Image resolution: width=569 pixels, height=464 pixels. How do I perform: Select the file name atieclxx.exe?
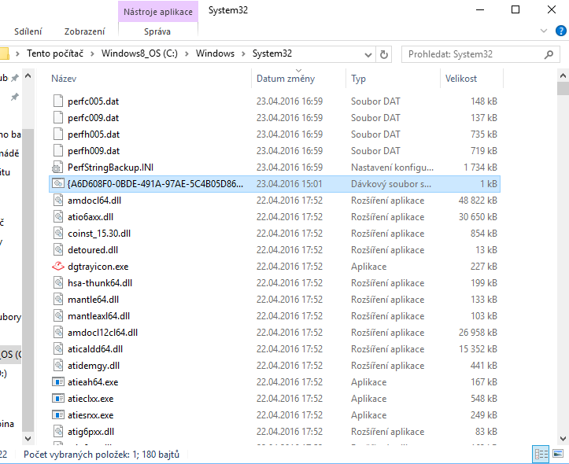coord(91,399)
